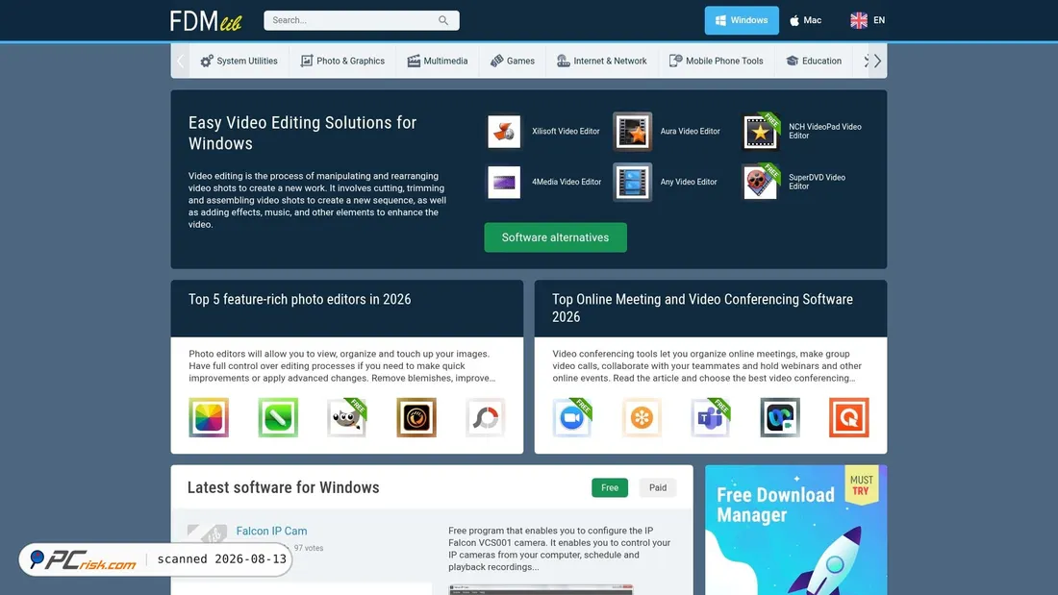Viewport: 1058px width, 595px height.
Task: Click the Zoom meeting app icon
Action: (572, 417)
